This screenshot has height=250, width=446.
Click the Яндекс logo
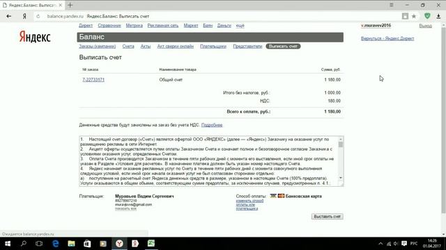pos(35,37)
